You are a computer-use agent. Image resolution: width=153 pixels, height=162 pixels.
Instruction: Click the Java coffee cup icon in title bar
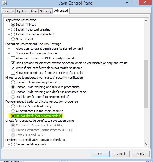coord(4,3)
